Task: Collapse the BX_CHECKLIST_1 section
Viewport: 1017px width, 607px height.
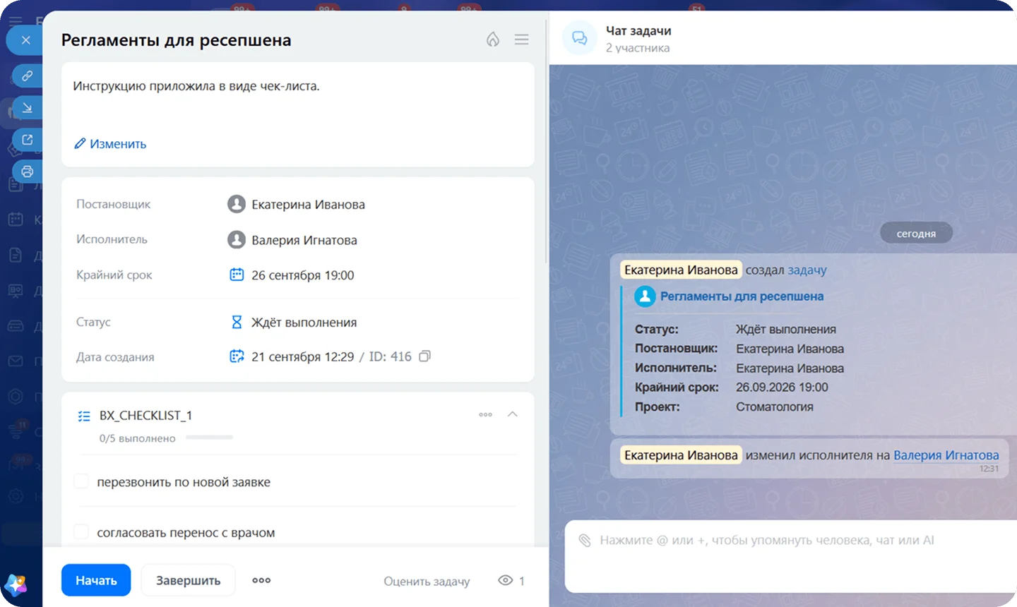Action: pos(513,414)
